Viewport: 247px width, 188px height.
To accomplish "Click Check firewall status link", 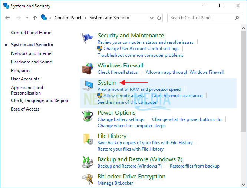I will pos(118,72).
